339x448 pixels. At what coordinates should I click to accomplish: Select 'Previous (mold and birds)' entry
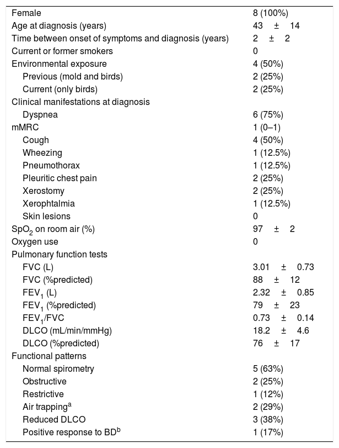(73, 76)
